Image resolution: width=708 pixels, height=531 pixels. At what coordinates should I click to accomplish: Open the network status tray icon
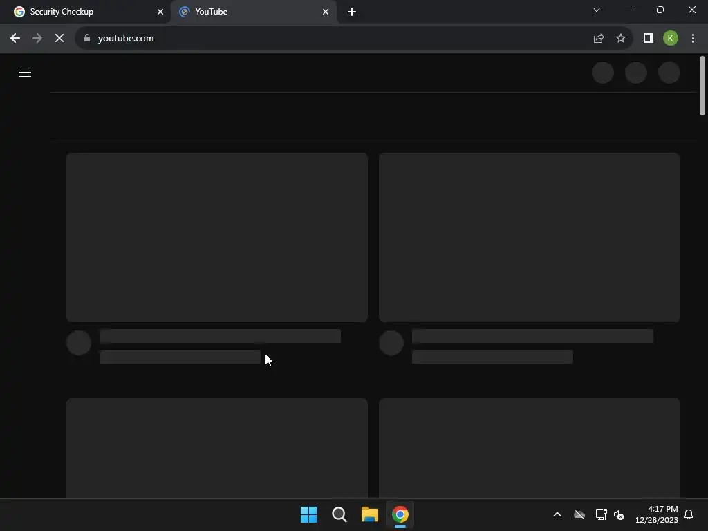tap(601, 514)
